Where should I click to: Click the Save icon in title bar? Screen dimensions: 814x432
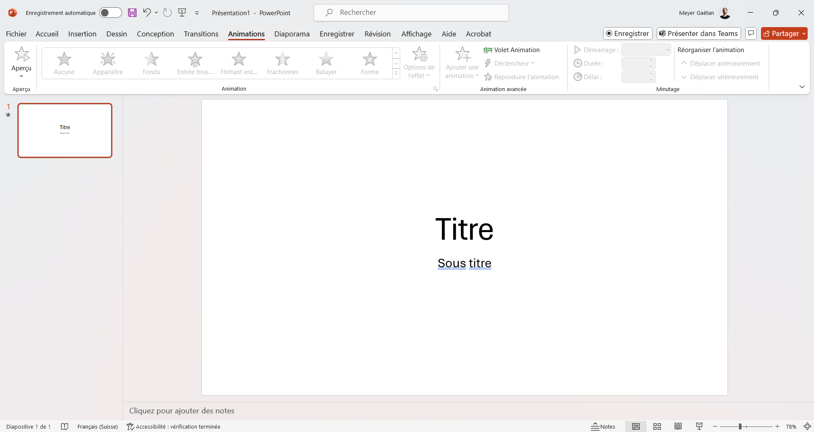tap(132, 13)
